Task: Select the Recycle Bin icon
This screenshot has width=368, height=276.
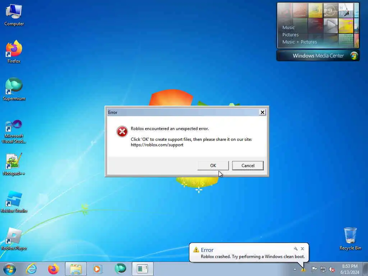Action: click(x=350, y=239)
